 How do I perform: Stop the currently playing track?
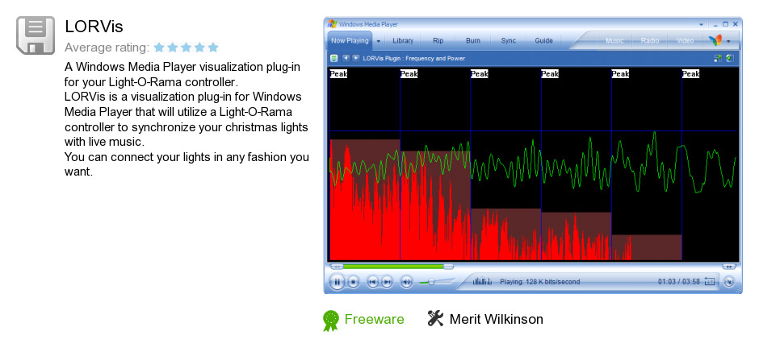[354, 282]
